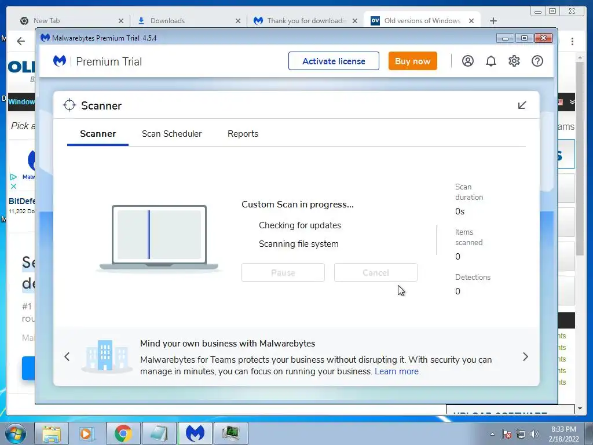Screen dimensions: 593x445
Task: Open Malwarebytes settings gear
Action: (x=514, y=61)
